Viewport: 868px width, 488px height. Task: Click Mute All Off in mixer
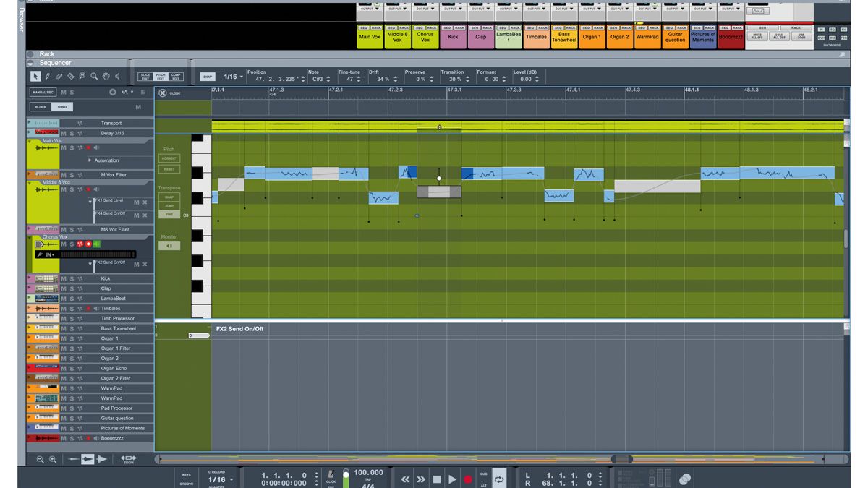(x=757, y=36)
